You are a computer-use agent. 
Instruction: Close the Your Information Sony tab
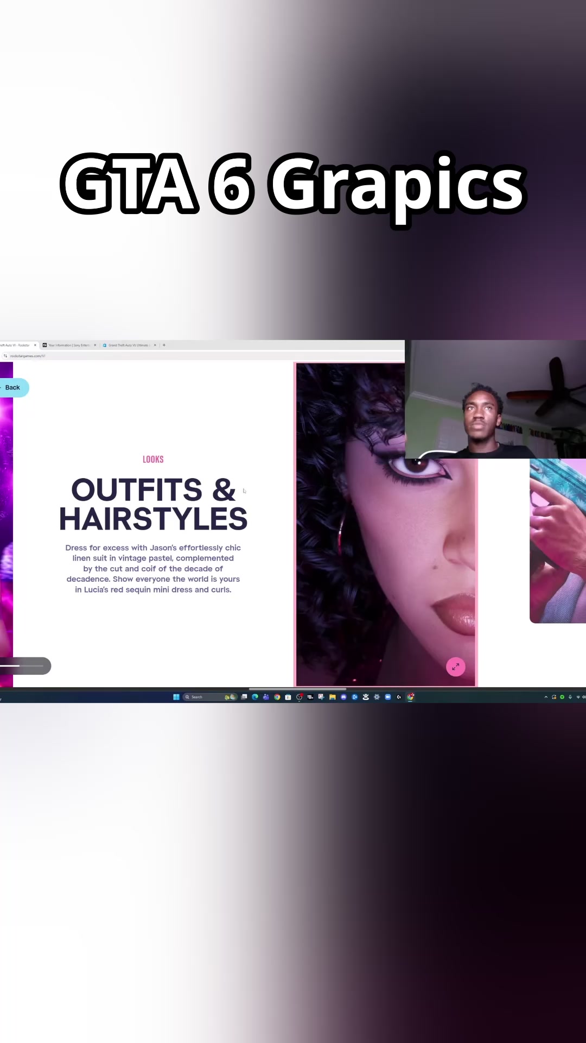click(95, 345)
